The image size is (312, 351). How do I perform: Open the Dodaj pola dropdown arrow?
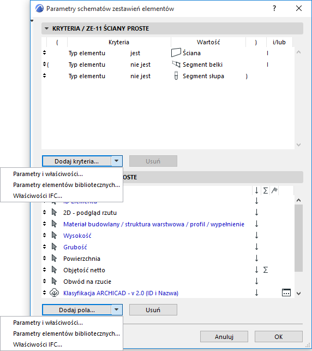(117, 309)
